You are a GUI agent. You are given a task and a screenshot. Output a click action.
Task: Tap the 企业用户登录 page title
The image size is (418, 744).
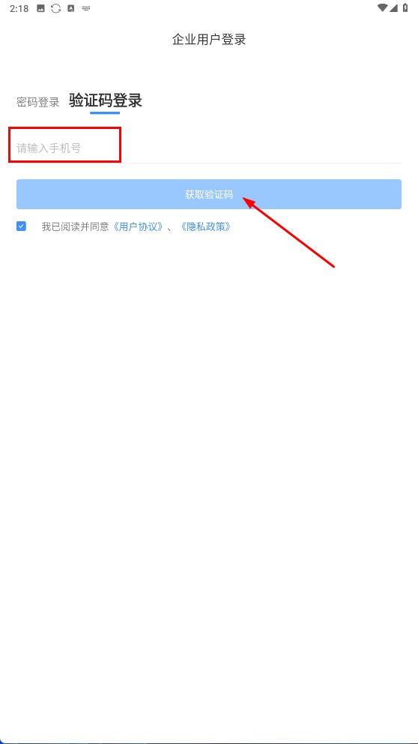209,40
